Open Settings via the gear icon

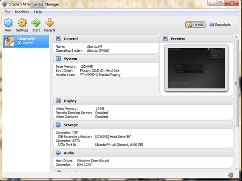point(22,23)
